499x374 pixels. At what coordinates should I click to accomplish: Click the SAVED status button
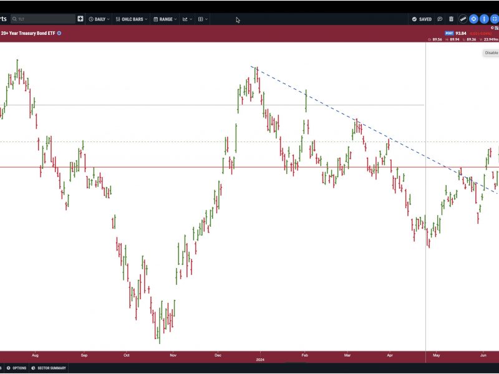click(x=422, y=19)
